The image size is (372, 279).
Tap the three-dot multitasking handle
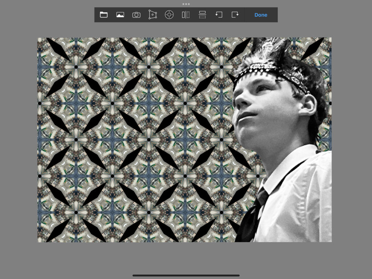[x=186, y=4]
